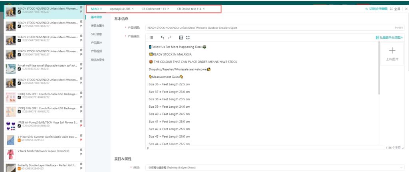Go to 产品图片 section in side nav
The height and width of the screenshot is (172, 409).
click(96, 42)
